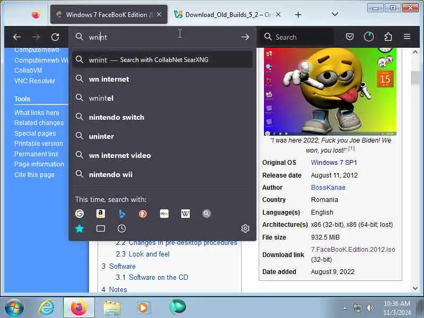
Task: Open the infobox desktop screenshot thumbnail
Action: 330,91
